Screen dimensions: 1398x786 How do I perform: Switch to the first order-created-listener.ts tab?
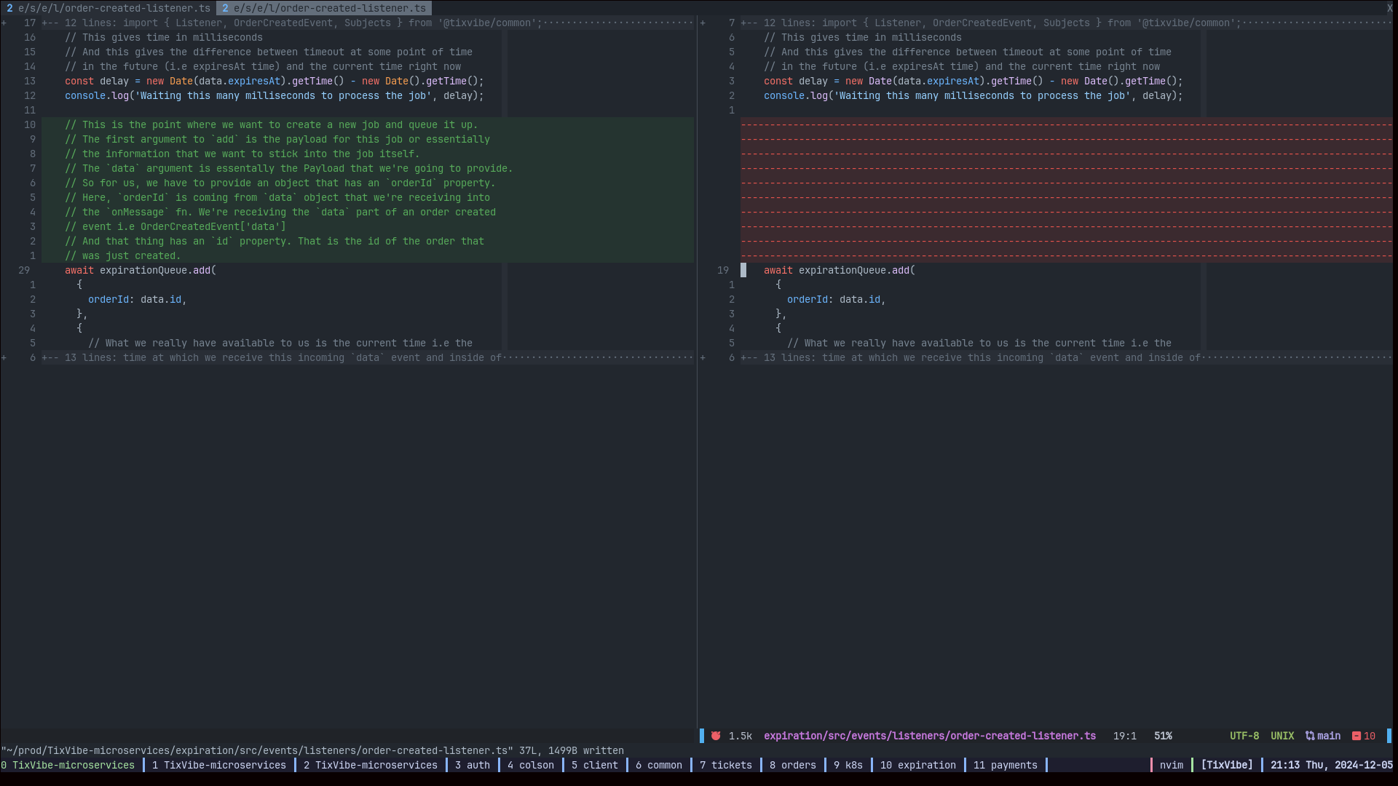pyautogui.click(x=108, y=8)
